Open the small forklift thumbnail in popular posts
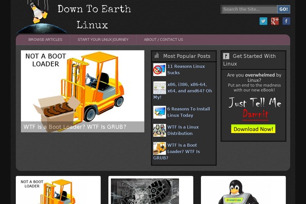The height and width of the screenshot is (204, 306). [160, 148]
